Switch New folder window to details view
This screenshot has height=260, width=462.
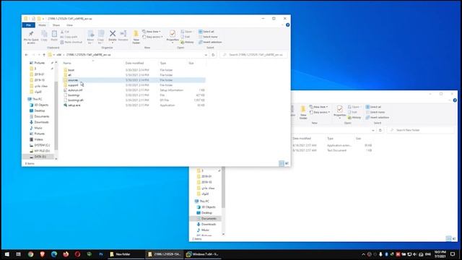pyautogui.click(x=448, y=238)
